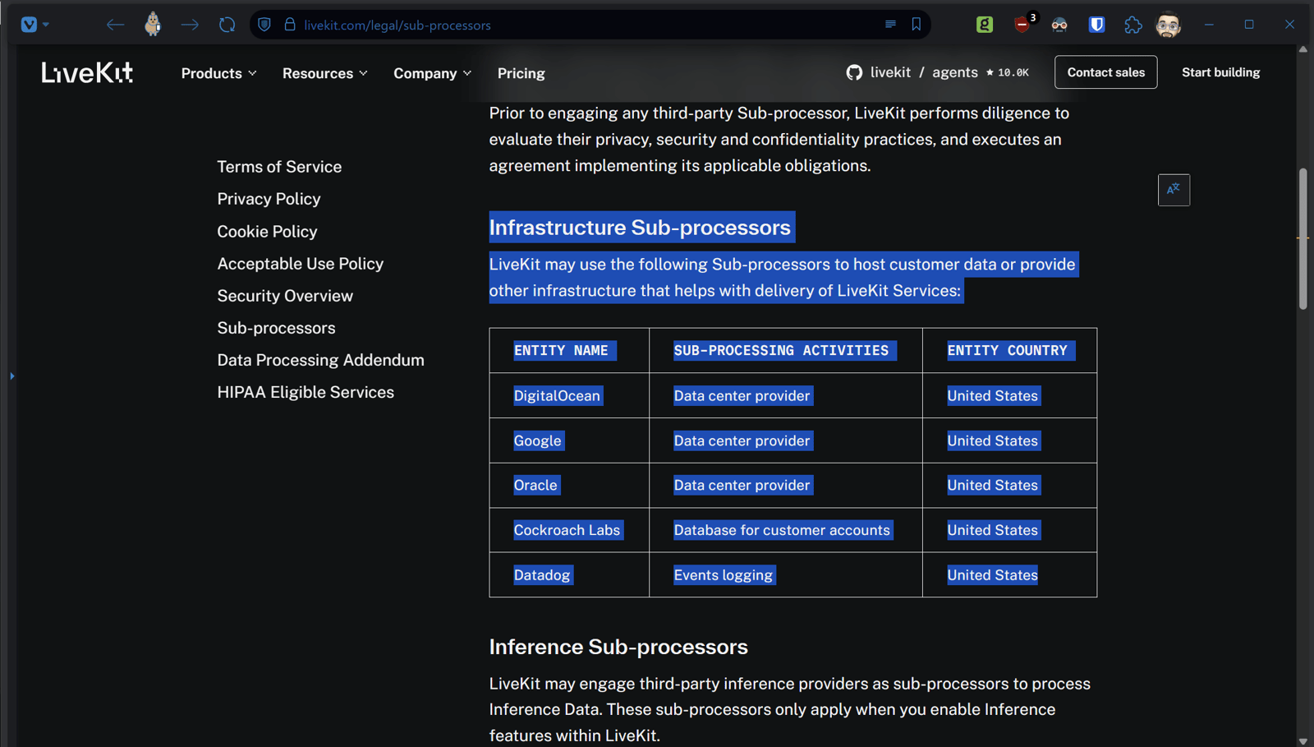Reload the current page

click(227, 25)
